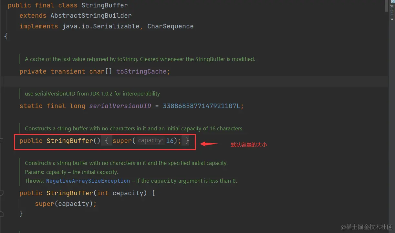Click the editor vertical scrollbar thumb

(x=387, y=5)
